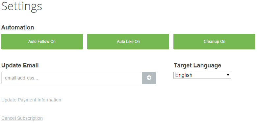Viewport: 257px width, 125px height.
Task: Submit the new email with gray arrow button
Action: coord(149,78)
